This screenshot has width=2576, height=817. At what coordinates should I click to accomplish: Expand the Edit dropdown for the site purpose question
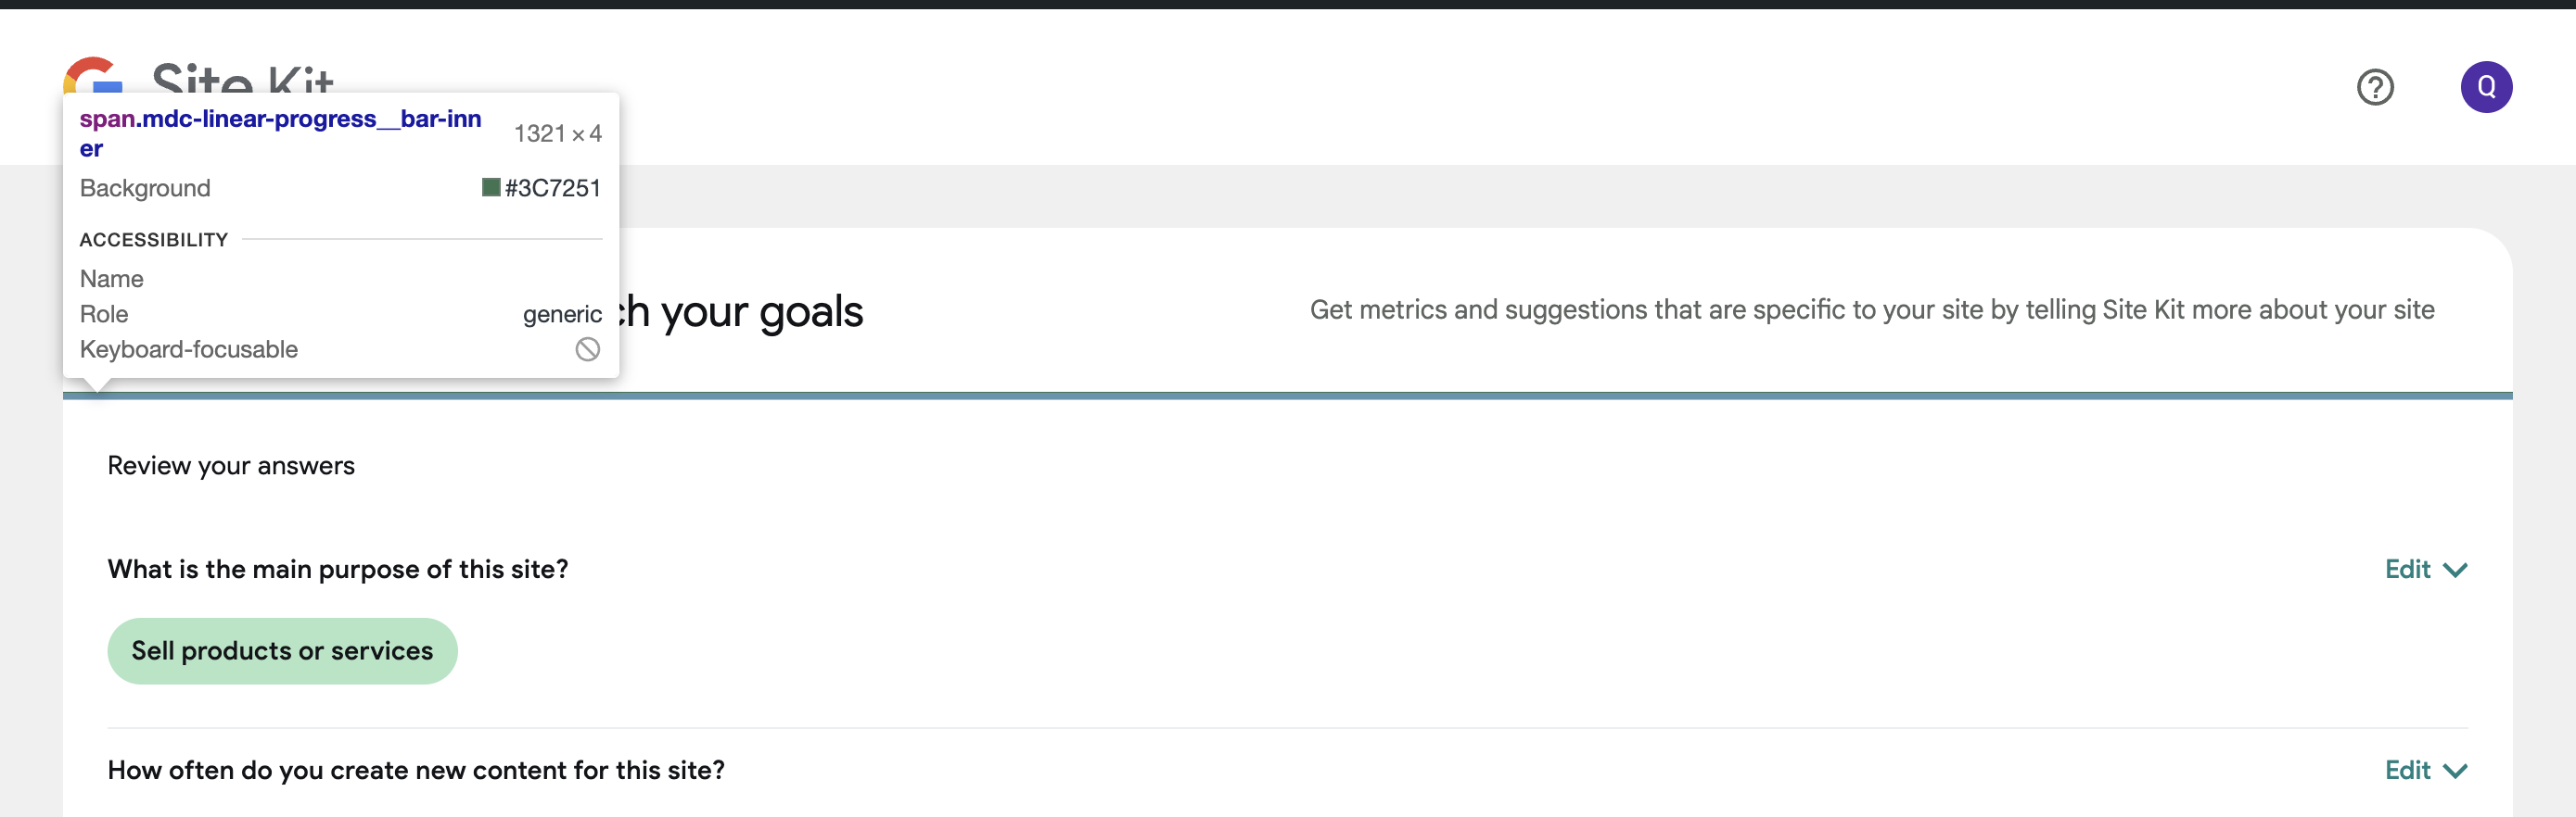click(x=2455, y=569)
